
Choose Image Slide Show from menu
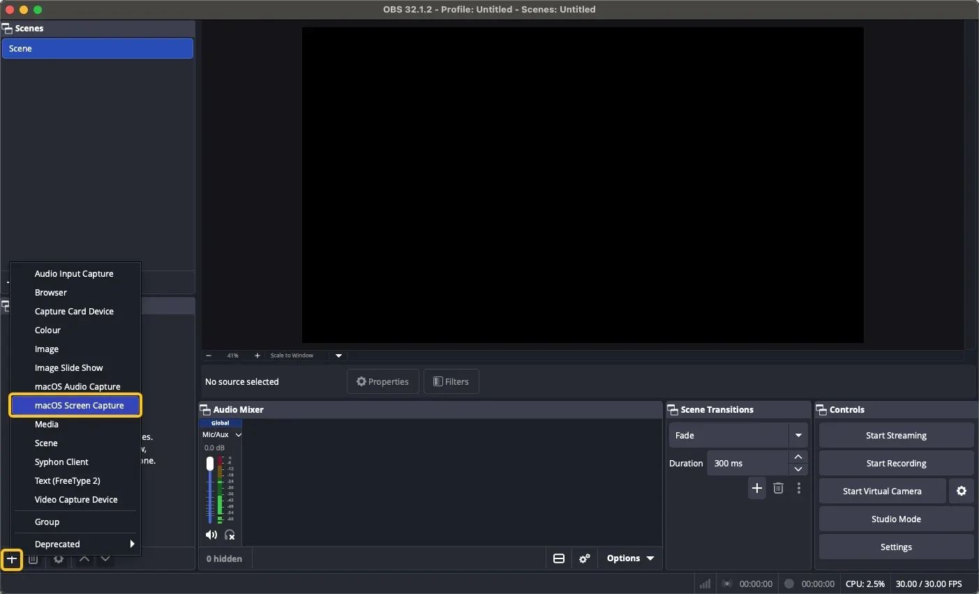[x=75, y=367]
